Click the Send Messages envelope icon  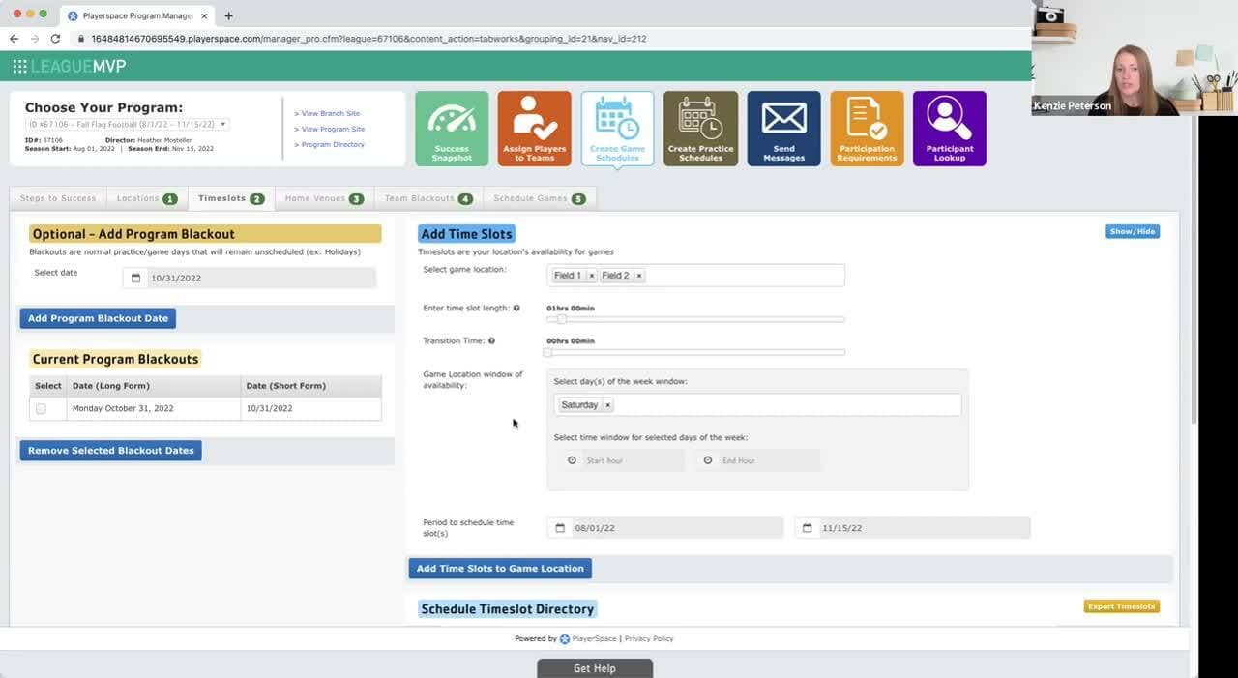click(x=783, y=119)
